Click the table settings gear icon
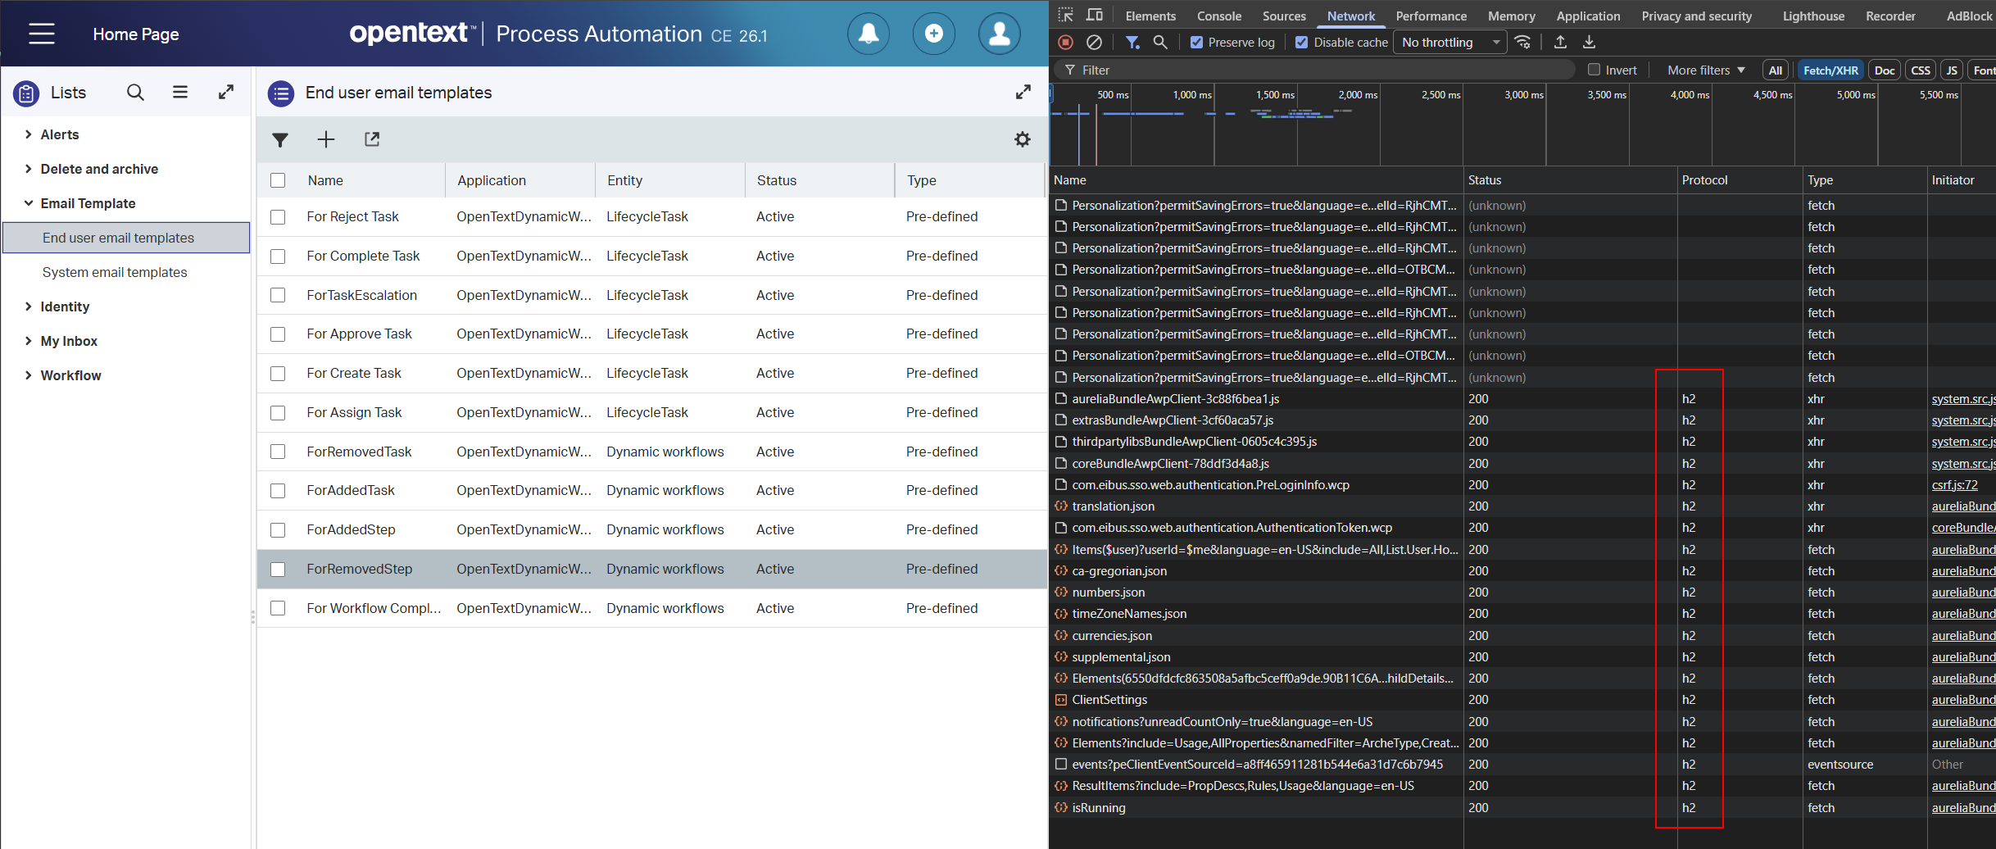1996x849 pixels. click(1022, 140)
